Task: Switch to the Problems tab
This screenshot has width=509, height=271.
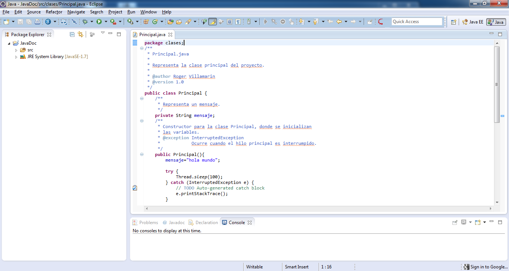Action: click(x=145, y=223)
